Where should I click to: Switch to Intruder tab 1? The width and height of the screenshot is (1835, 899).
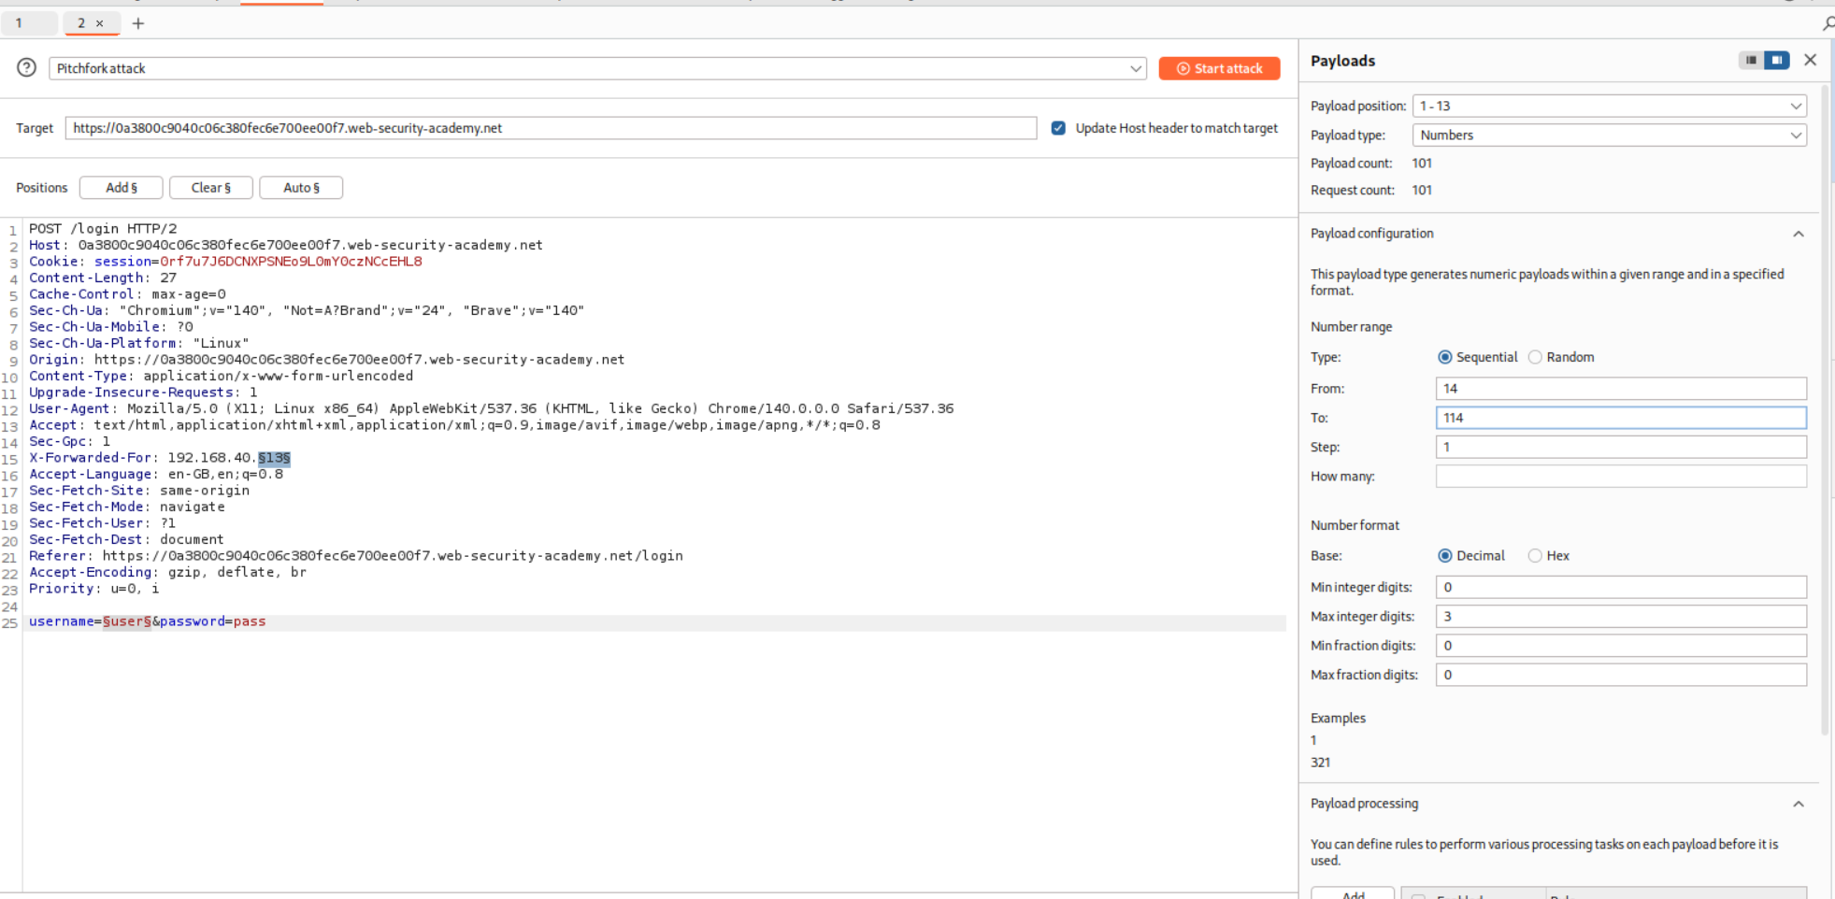[20, 23]
